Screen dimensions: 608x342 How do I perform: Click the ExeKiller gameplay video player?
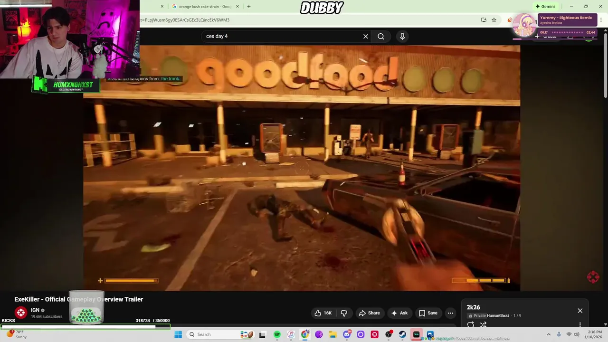click(302, 168)
